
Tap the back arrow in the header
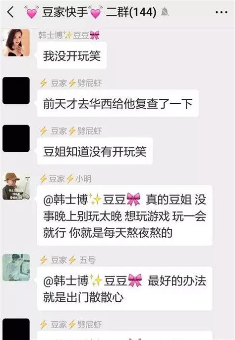pyautogui.click(x=10, y=12)
